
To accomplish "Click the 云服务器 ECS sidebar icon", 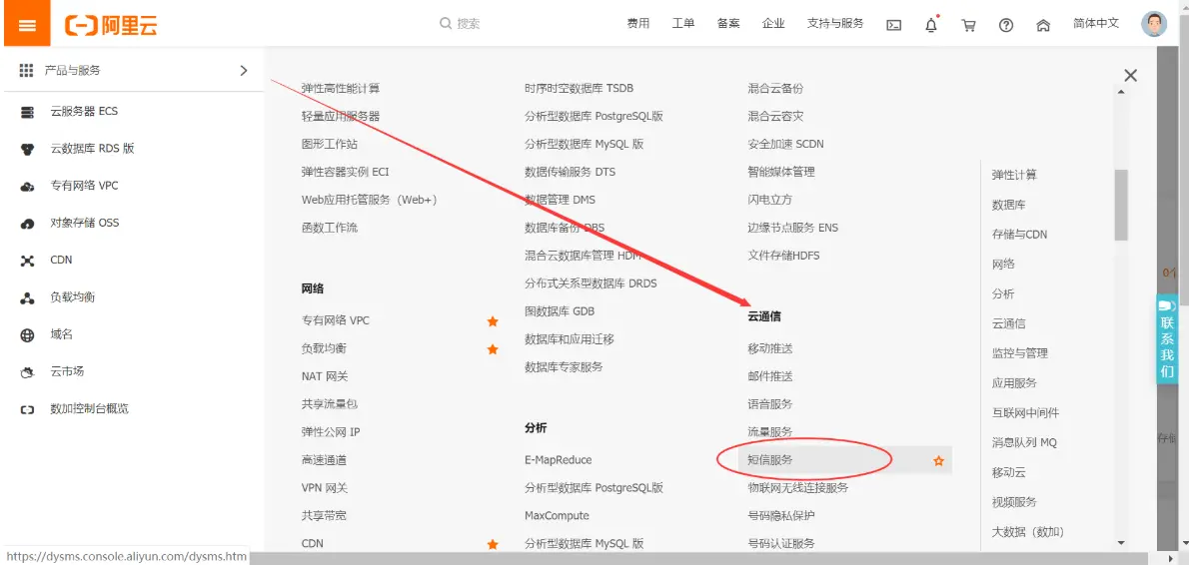I will 27,112.
